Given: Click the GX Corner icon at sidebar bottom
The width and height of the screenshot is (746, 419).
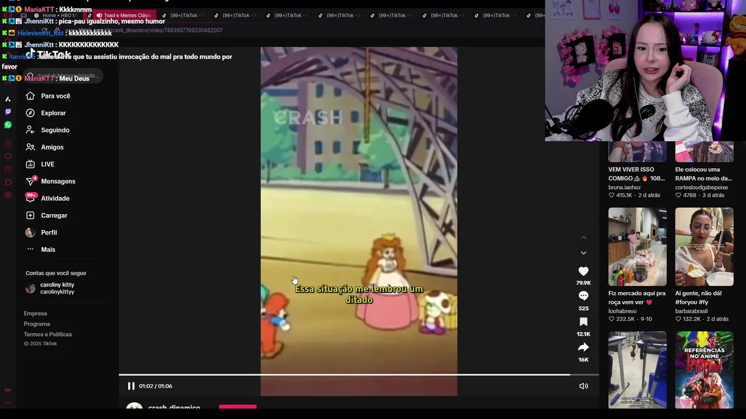Looking at the screenshot, I should 8,390.
